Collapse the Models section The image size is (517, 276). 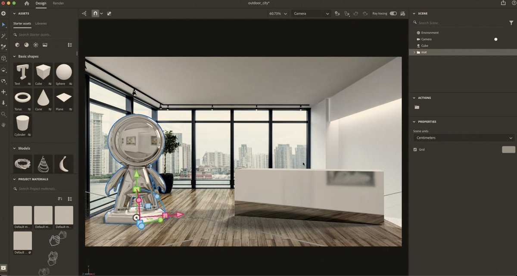pyautogui.click(x=14, y=148)
